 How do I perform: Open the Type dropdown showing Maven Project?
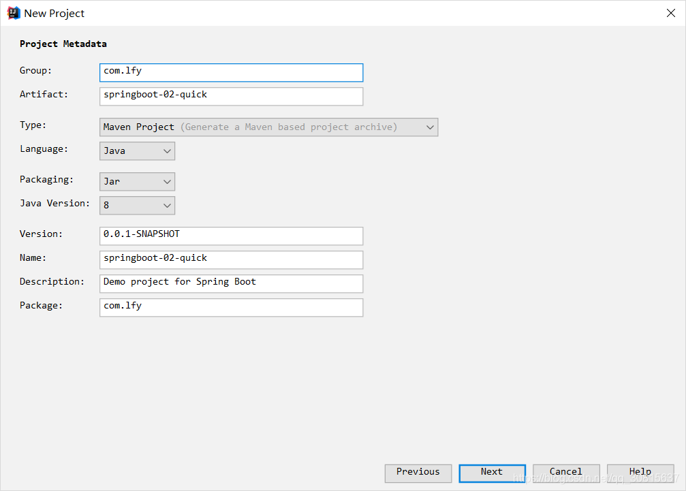(268, 127)
